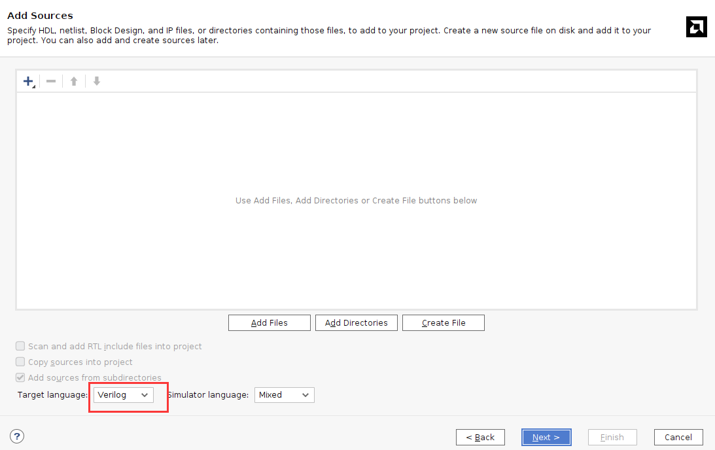Toggle Add sources from subdirectories checkbox

pos(20,377)
